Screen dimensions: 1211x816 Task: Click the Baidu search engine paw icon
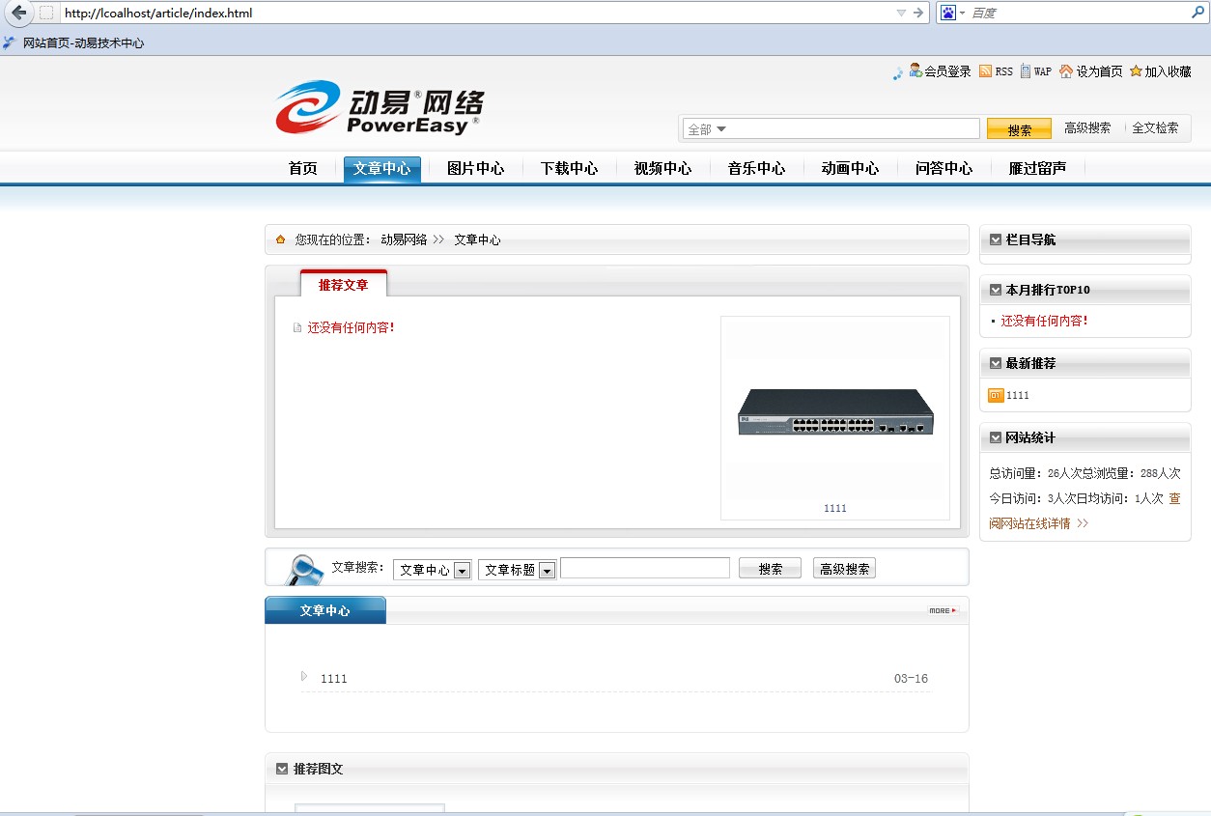(x=948, y=13)
